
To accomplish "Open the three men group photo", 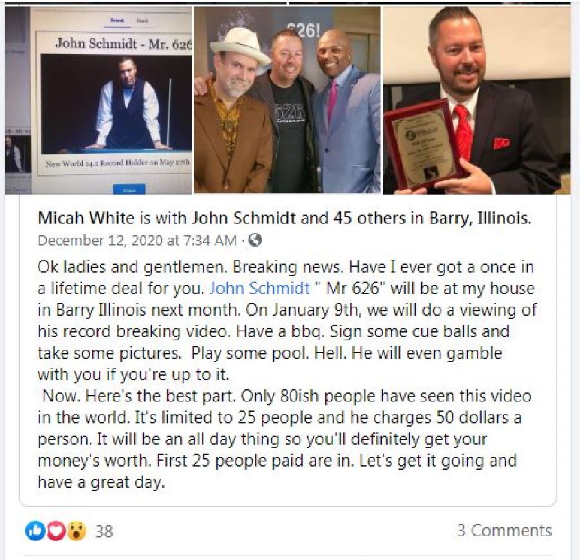I will pos(287,101).
